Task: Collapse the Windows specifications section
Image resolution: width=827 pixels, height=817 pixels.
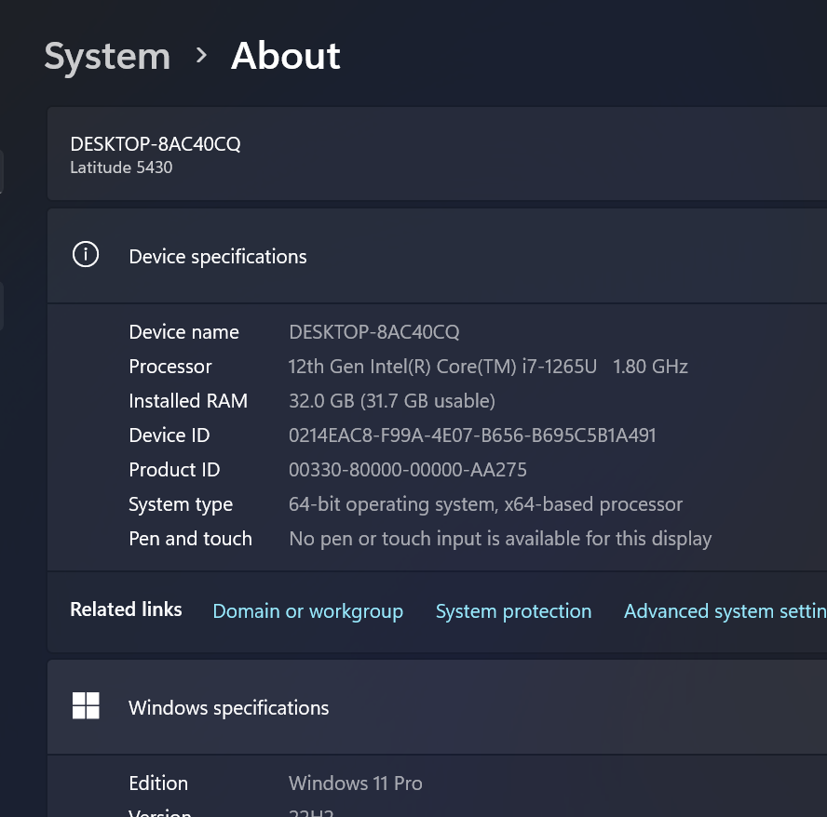Action: 437,707
